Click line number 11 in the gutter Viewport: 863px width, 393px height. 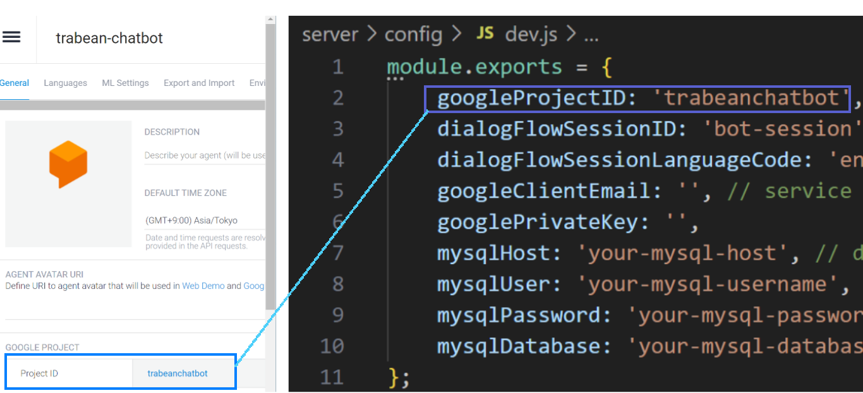coord(332,377)
